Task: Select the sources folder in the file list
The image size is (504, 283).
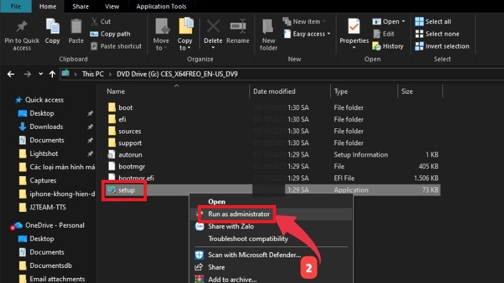Action: (129, 131)
